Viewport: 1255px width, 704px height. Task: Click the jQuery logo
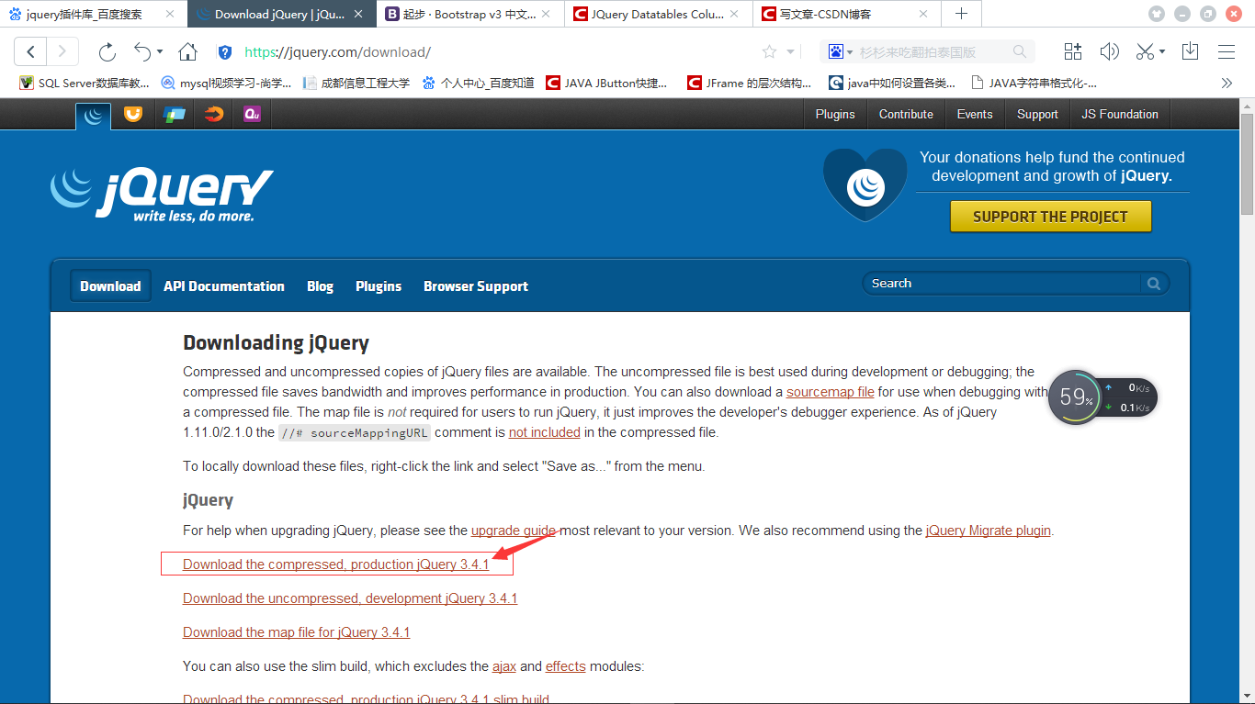tap(162, 193)
